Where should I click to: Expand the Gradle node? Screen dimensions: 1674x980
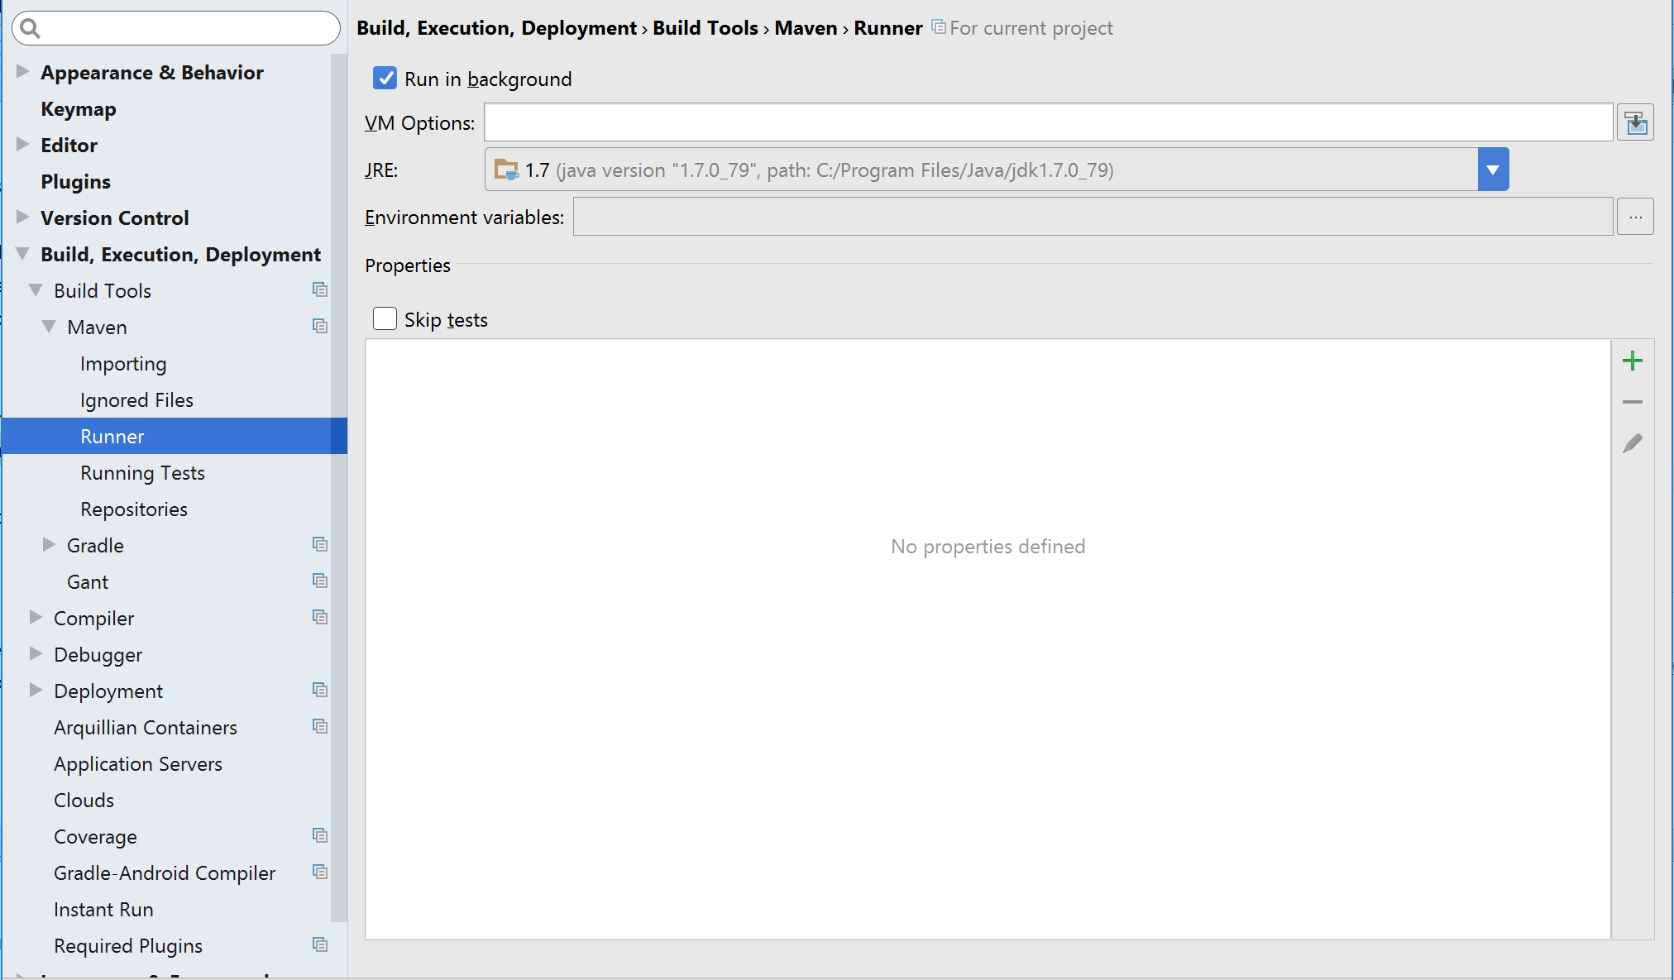coord(49,545)
